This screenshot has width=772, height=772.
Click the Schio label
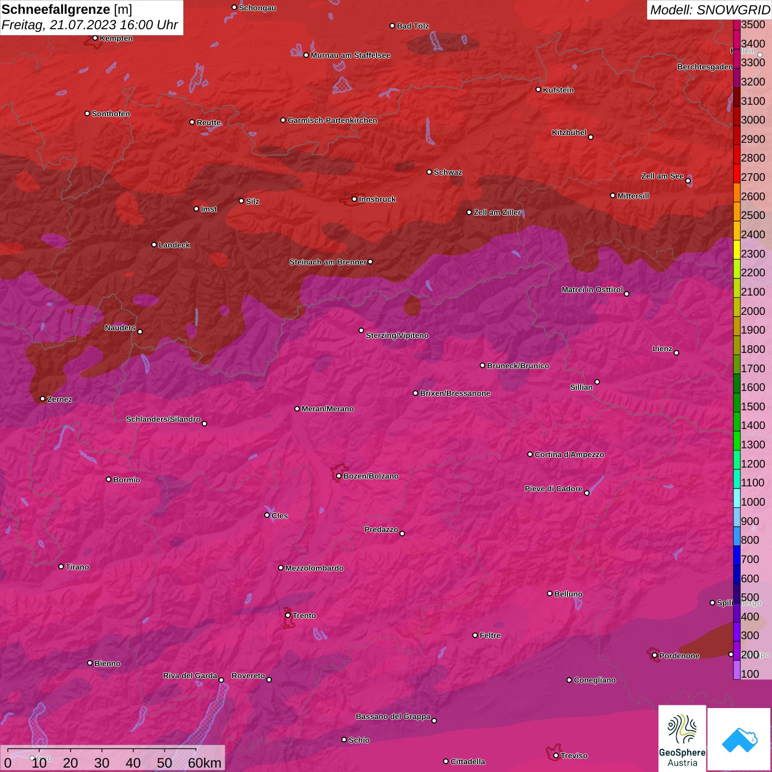click(x=359, y=740)
